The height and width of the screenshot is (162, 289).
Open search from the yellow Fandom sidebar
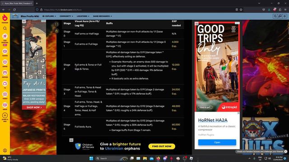tap(5, 28)
